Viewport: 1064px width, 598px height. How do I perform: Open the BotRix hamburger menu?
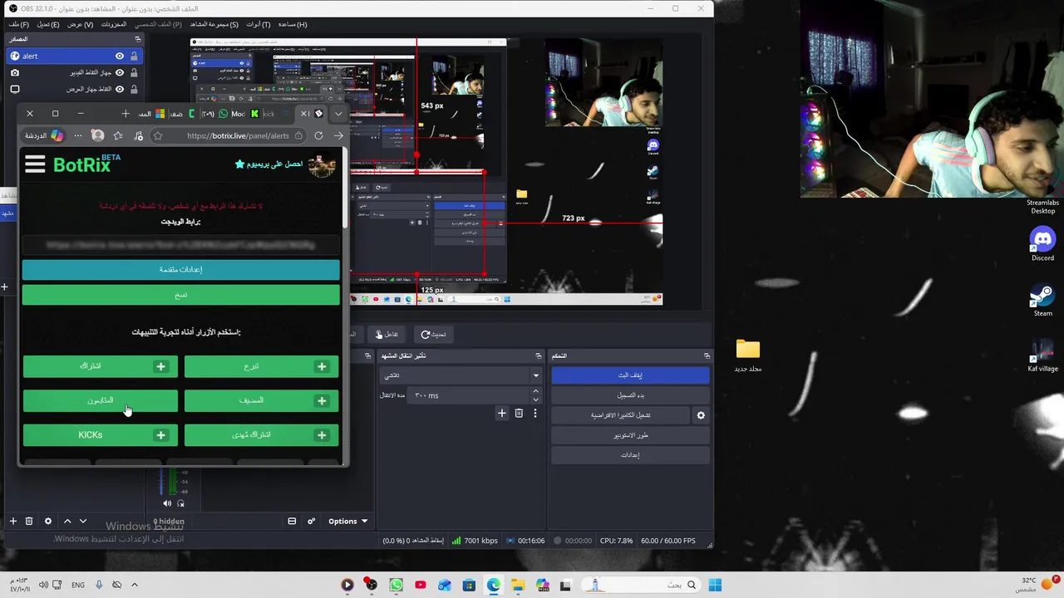[35, 164]
